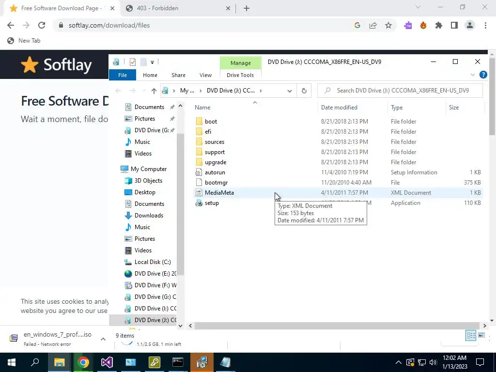The image size is (496, 372).
Task: Open Customize Quick Access Toolbar dropdown
Action: click(x=152, y=62)
